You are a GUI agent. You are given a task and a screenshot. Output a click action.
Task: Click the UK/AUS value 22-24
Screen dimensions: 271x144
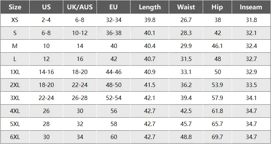tap(80, 85)
